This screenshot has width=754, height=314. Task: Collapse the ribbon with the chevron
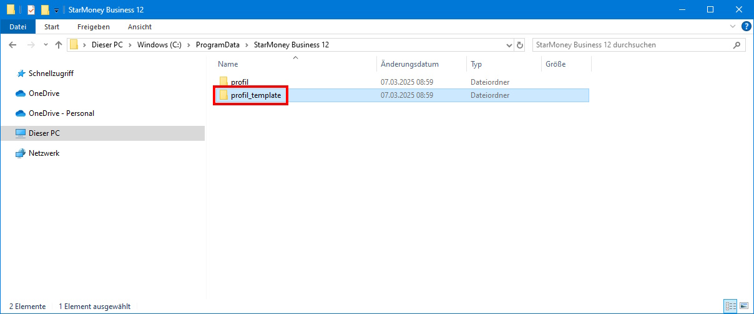pos(733,27)
